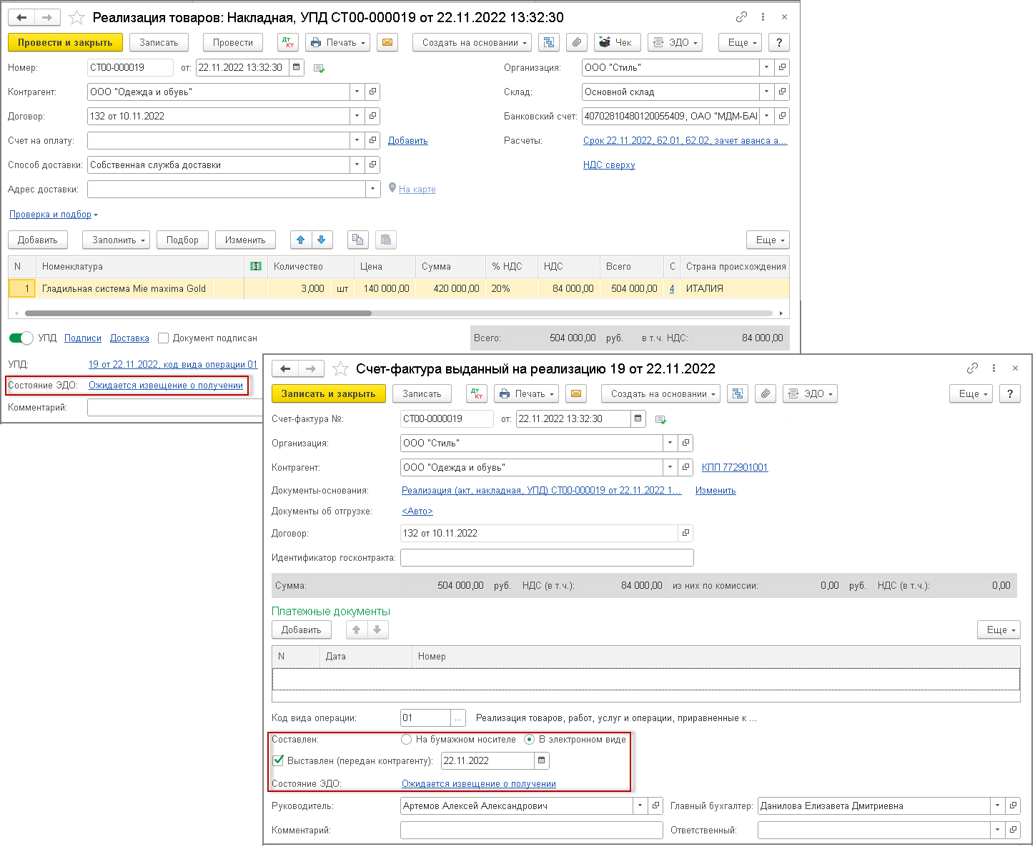This screenshot has width=1035, height=847.
Task: Click the Чек button
Action: (x=617, y=42)
